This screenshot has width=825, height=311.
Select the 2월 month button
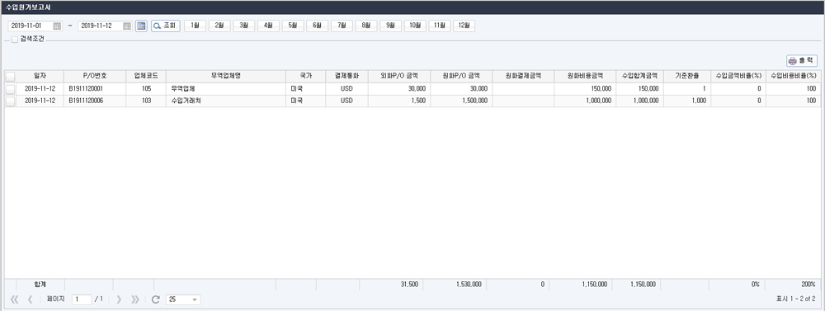[219, 26]
